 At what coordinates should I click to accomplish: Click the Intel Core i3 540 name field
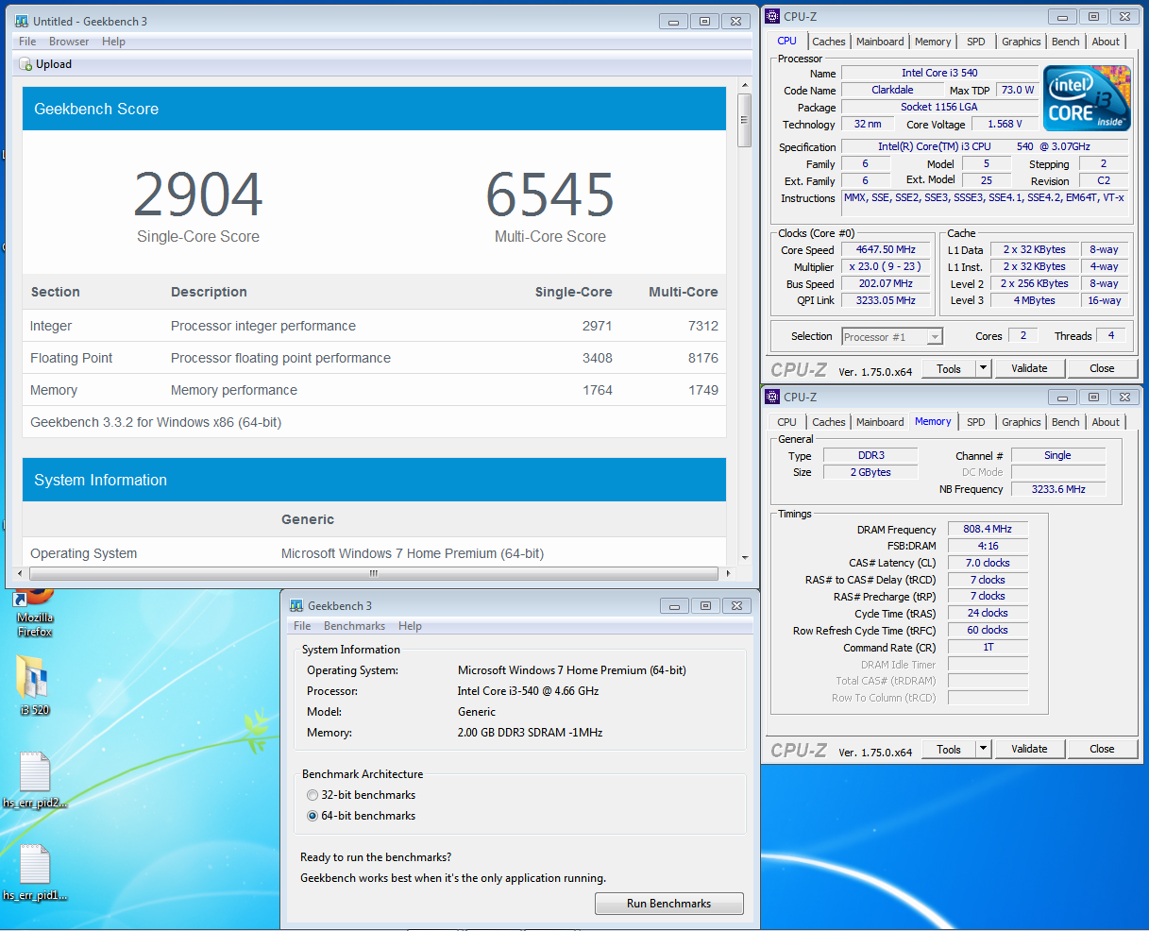(x=939, y=73)
